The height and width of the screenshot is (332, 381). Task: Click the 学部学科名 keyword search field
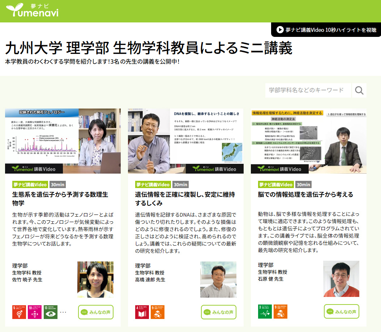308,90
